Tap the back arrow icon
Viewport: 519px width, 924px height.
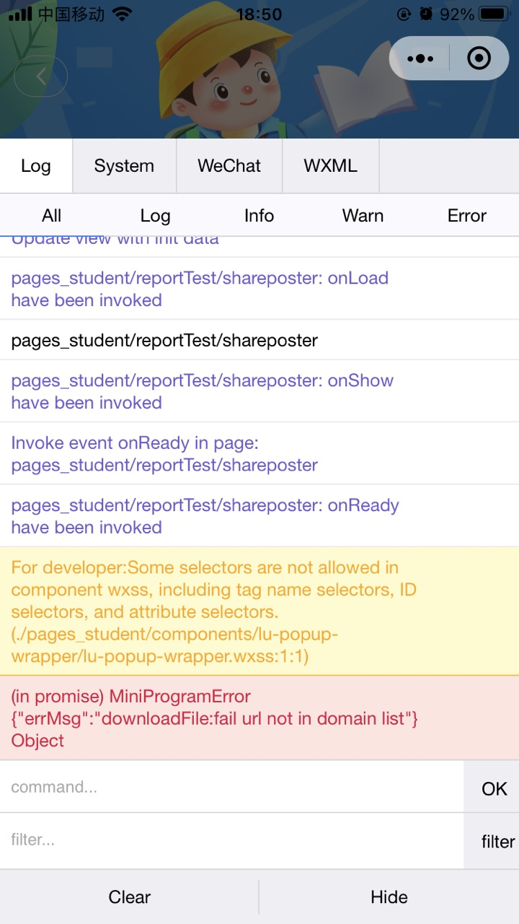[x=40, y=76]
